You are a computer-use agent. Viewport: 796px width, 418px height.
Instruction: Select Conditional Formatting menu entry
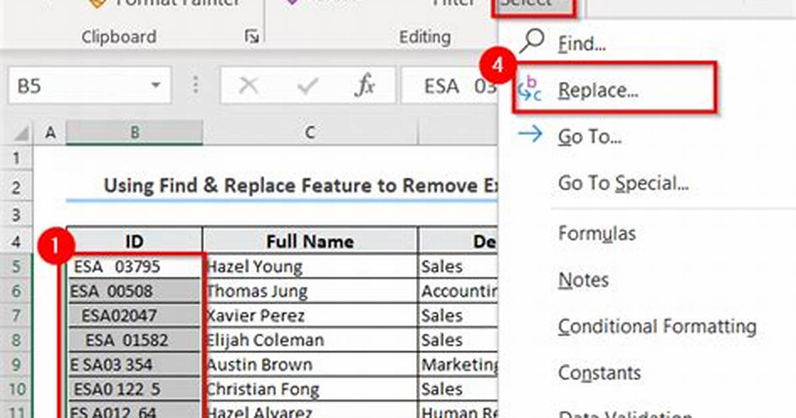[x=657, y=326]
